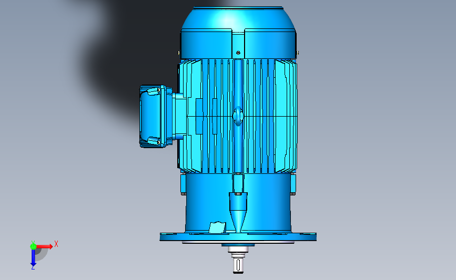This screenshot has height=280, width=456.
Task: Select the wide mounting flange plate at the motor's base
Action: click(x=238, y=237)
